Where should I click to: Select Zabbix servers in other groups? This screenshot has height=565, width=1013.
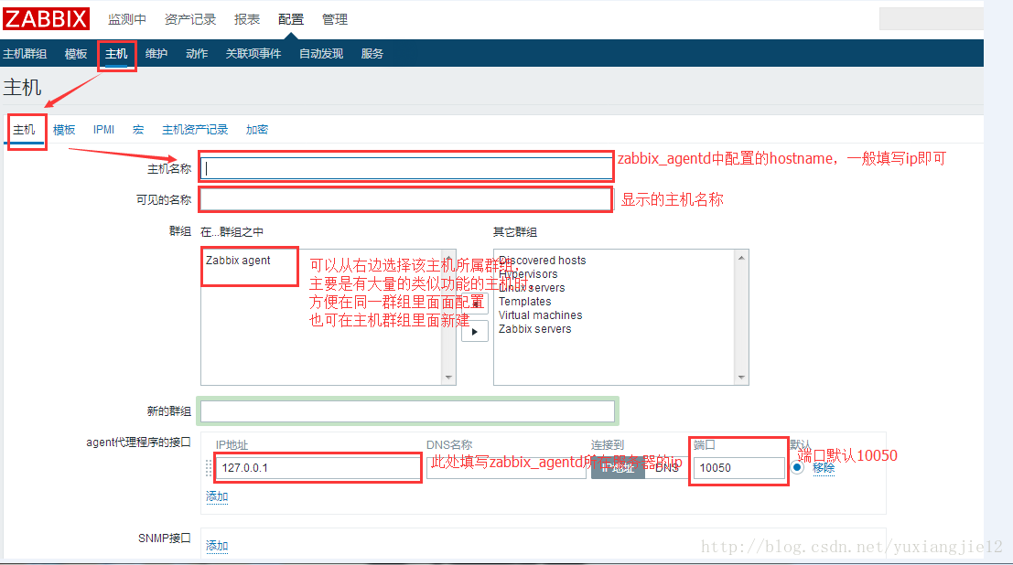coord(535,328)
